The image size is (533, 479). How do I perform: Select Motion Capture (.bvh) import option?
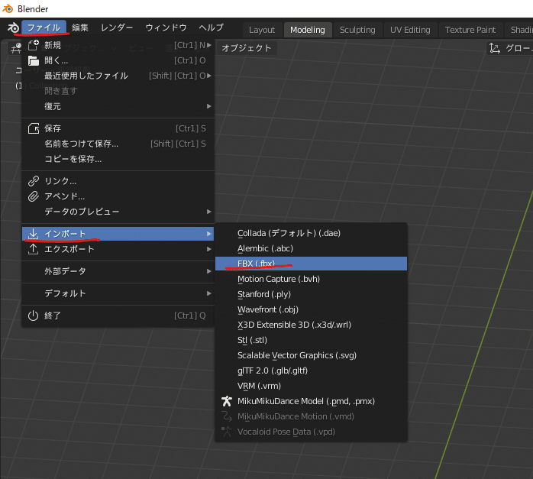coord(311,279)
